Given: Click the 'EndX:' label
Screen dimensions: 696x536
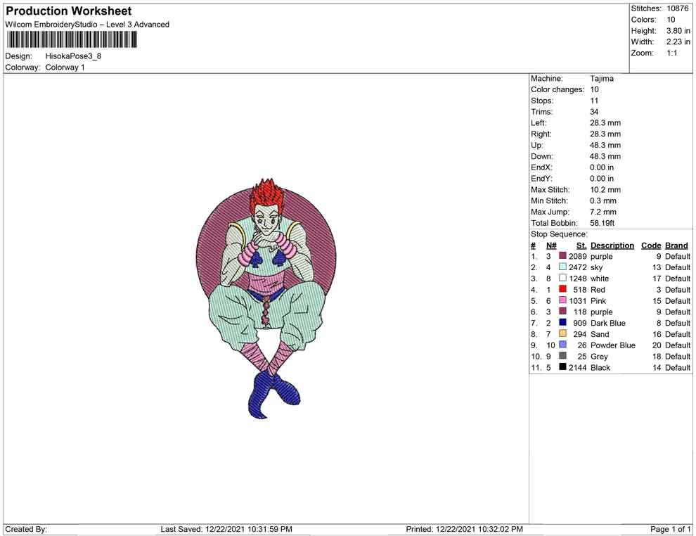Looking at the screenshot, I should tap(541, 167).
